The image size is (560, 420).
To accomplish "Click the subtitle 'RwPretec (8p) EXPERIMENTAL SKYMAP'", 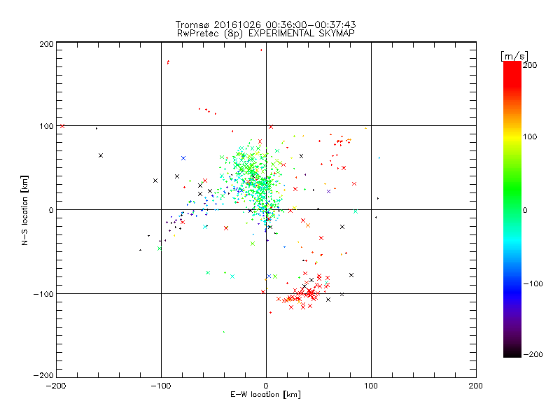I will point(266,34).
